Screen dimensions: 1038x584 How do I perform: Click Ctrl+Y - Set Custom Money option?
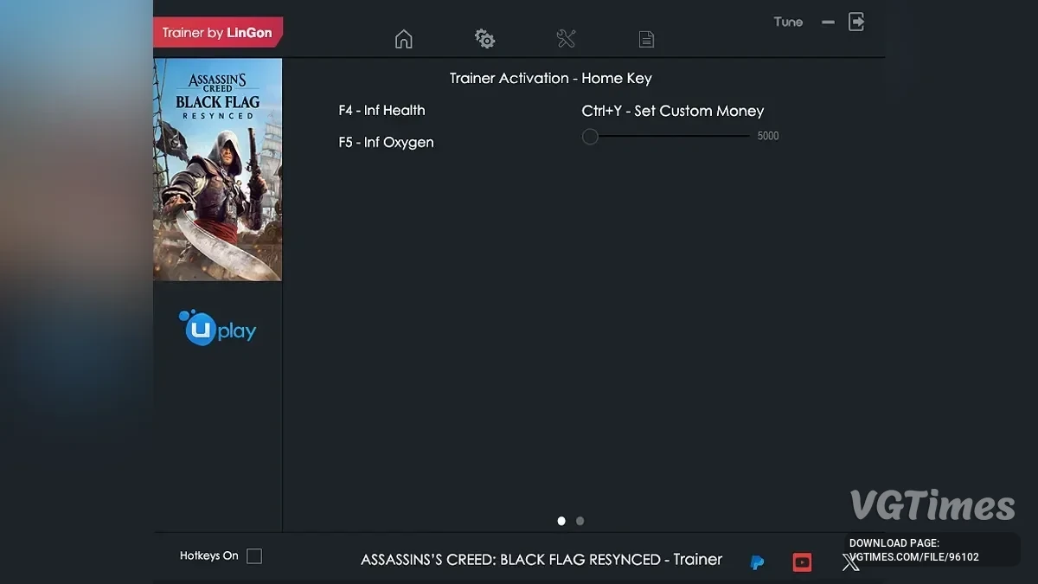[x=673, y=111]
